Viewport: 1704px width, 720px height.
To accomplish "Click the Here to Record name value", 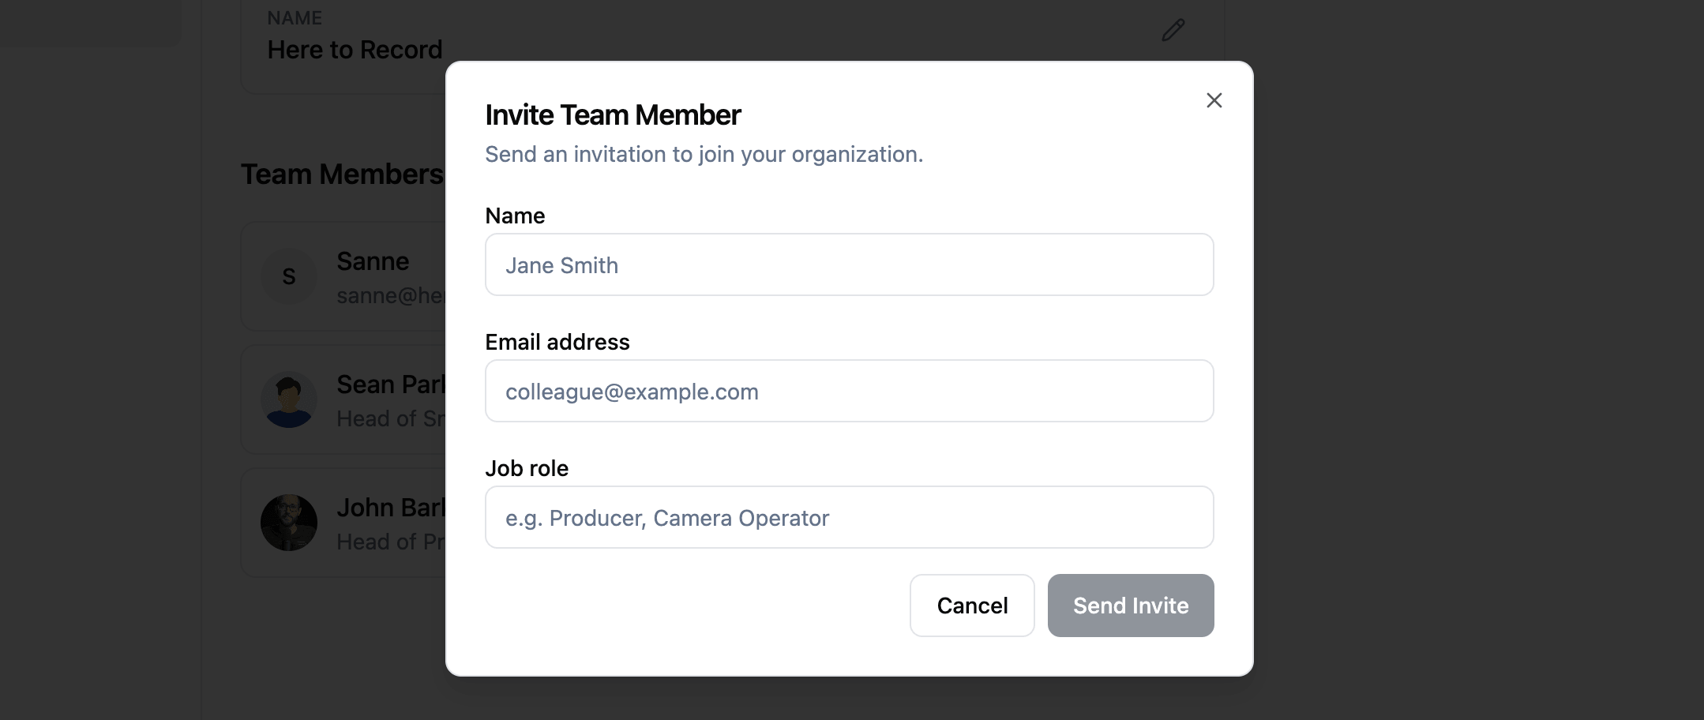I will [x=355, y=49].
